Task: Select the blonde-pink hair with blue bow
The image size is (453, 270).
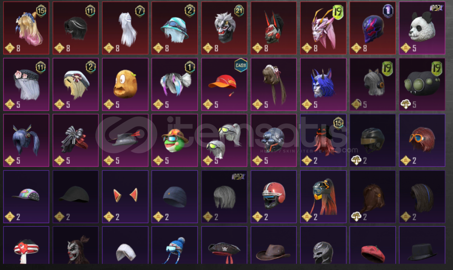Action: coord(26,28)
